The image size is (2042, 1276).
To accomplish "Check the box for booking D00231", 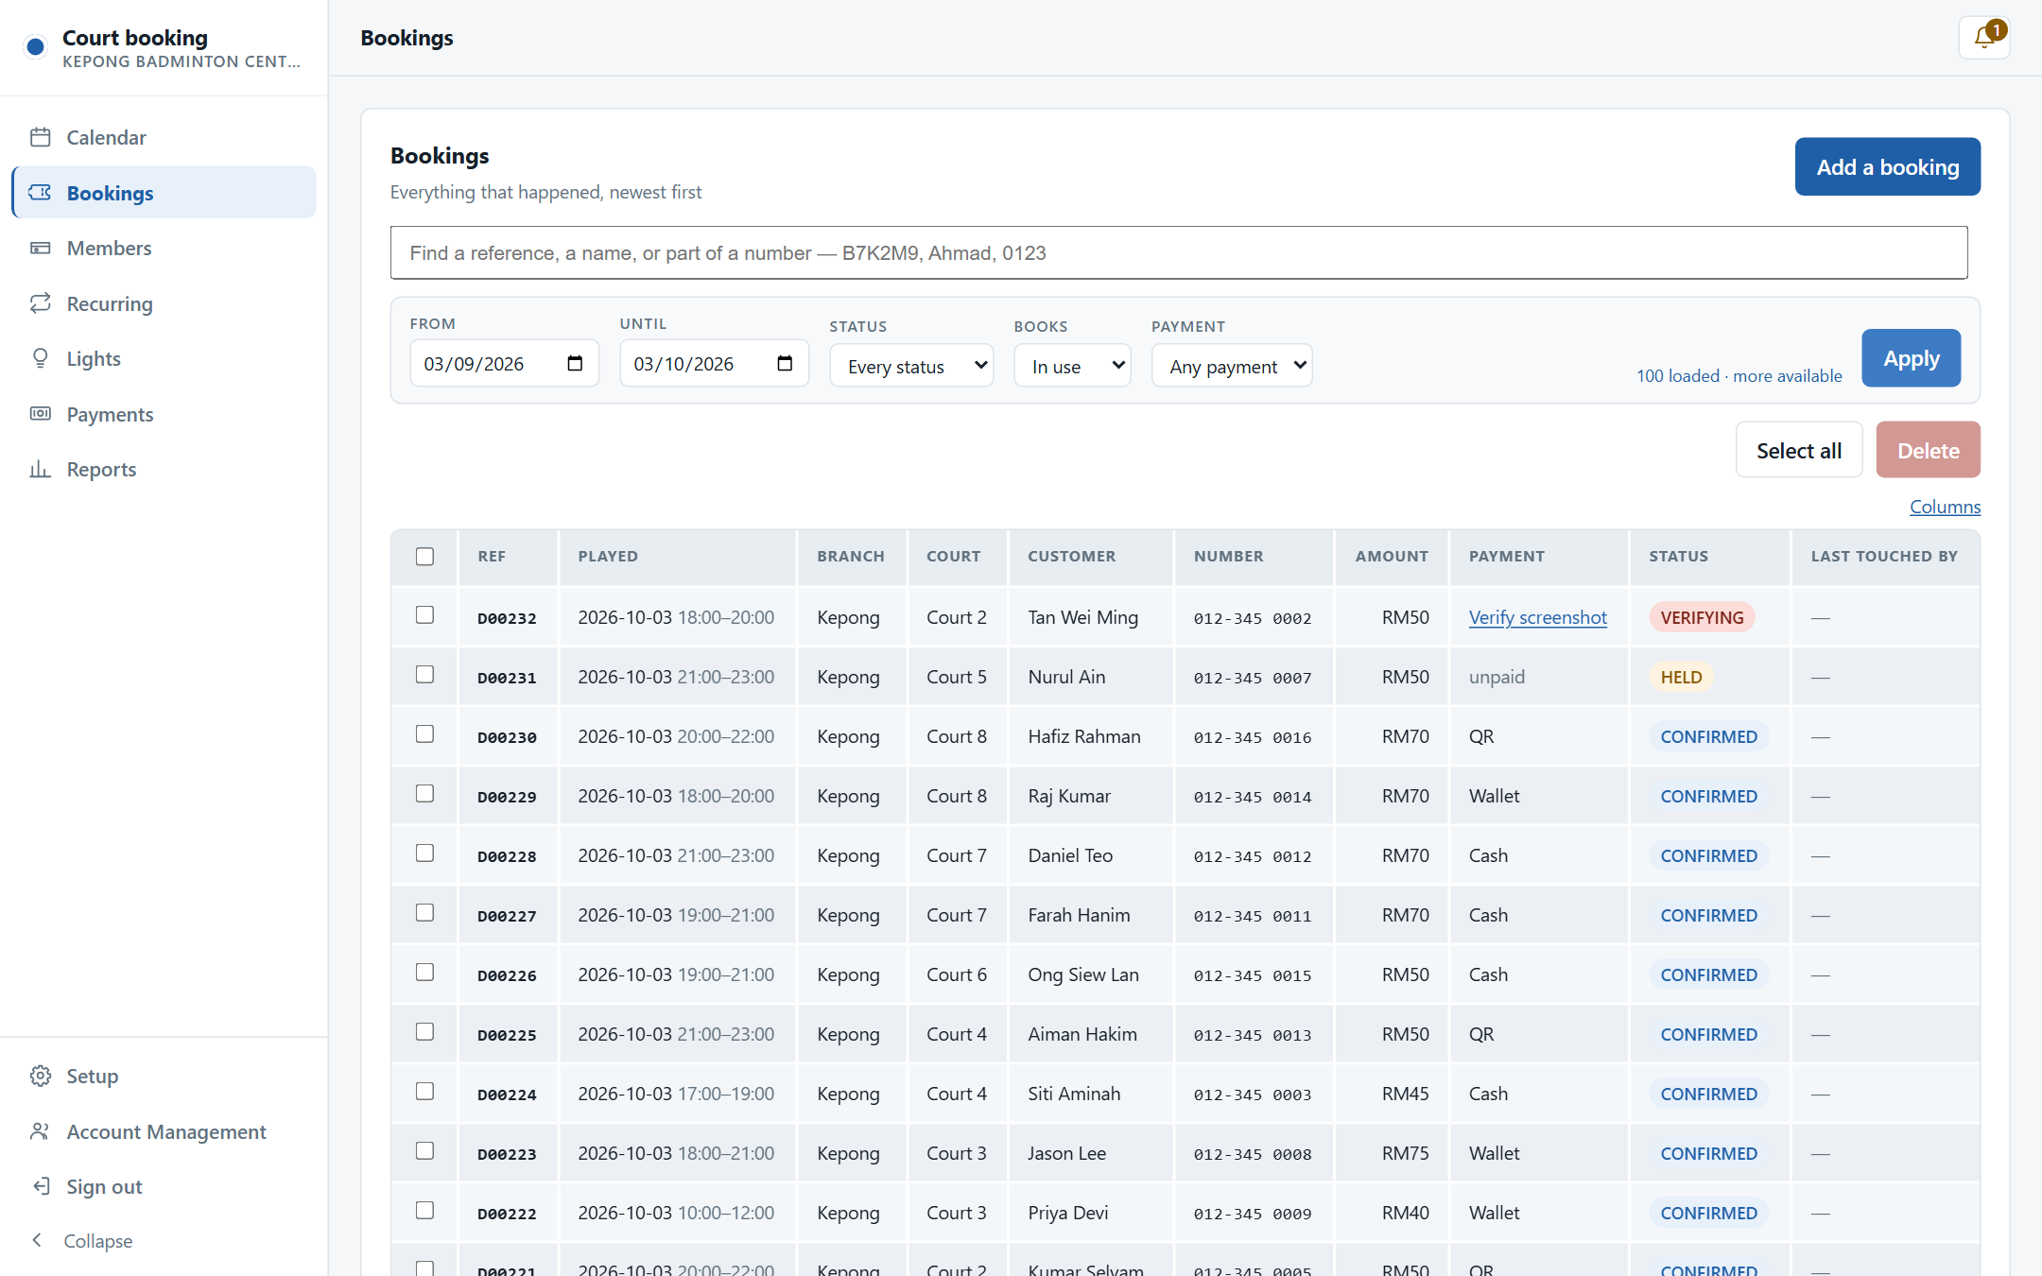I will point(425,675).
